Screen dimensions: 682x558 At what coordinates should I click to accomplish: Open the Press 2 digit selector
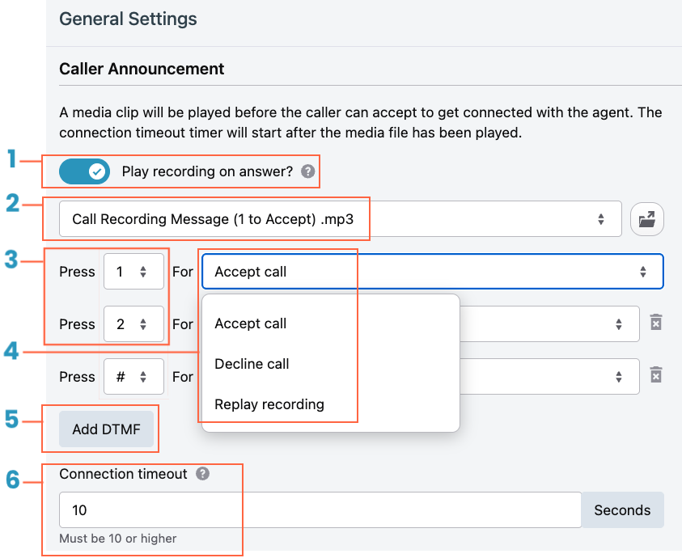tap(133, 324)
